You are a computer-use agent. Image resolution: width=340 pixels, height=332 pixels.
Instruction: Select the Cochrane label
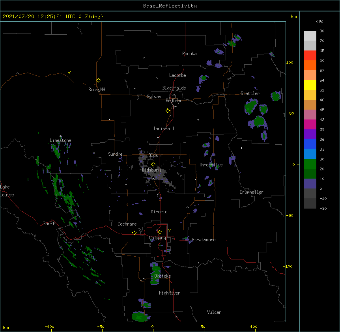127,224
